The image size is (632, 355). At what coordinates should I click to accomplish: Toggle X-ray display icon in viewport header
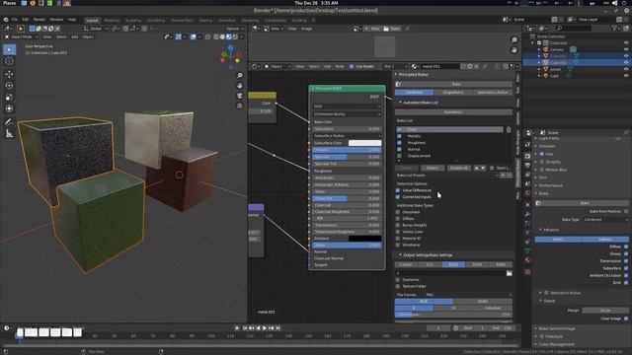pos(208,36)
